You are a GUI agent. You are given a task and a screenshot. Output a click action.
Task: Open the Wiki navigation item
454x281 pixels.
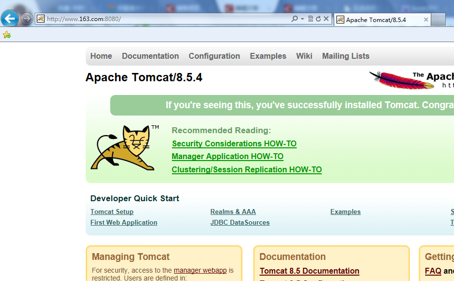click(304, 56)
